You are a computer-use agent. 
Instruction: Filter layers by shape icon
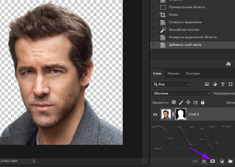click(230, 84)
